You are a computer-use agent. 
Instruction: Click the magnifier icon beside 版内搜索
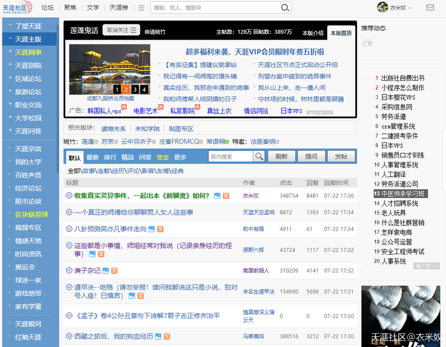pyautogui.click(x=259, y=156)
